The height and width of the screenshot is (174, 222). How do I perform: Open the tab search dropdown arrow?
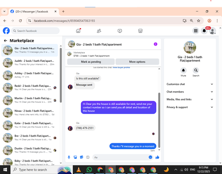coord(4,12)
